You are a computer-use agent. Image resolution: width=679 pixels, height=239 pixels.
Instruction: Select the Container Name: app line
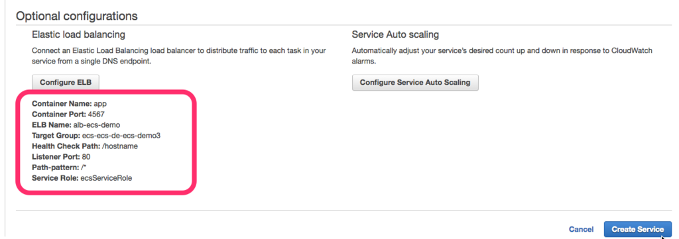[69, 104]
